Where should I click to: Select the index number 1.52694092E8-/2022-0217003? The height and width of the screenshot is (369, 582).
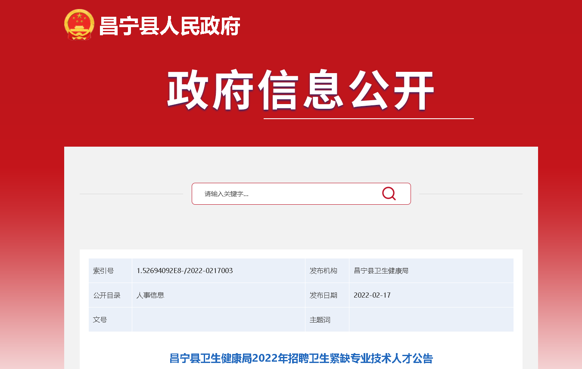tap(184, 271)
